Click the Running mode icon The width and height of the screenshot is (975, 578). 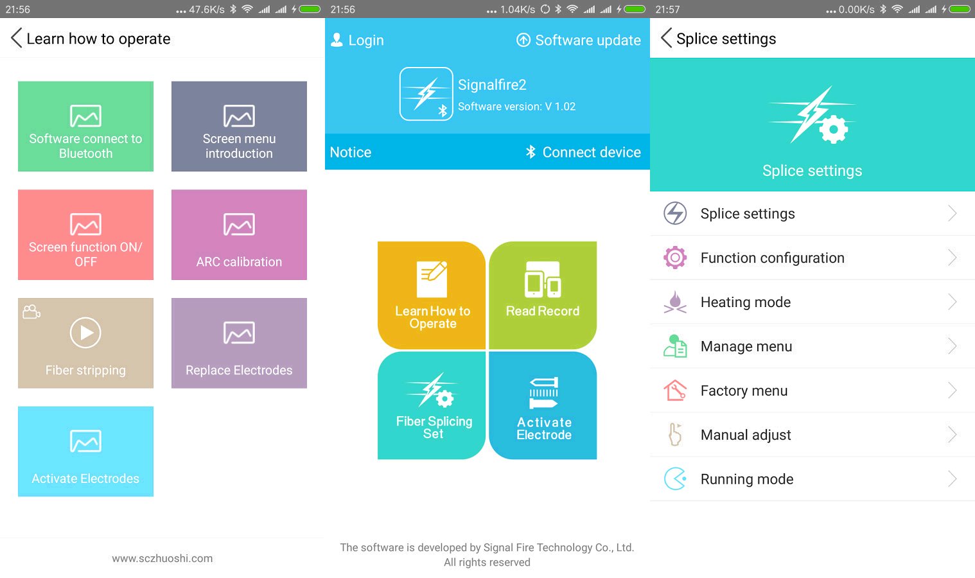tap(674, 479)
